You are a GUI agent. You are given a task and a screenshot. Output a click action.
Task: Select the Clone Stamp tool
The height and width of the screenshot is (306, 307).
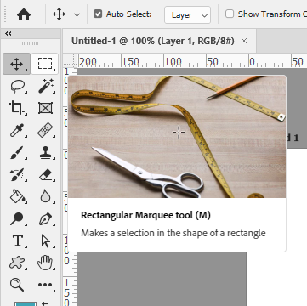point(45,152)
